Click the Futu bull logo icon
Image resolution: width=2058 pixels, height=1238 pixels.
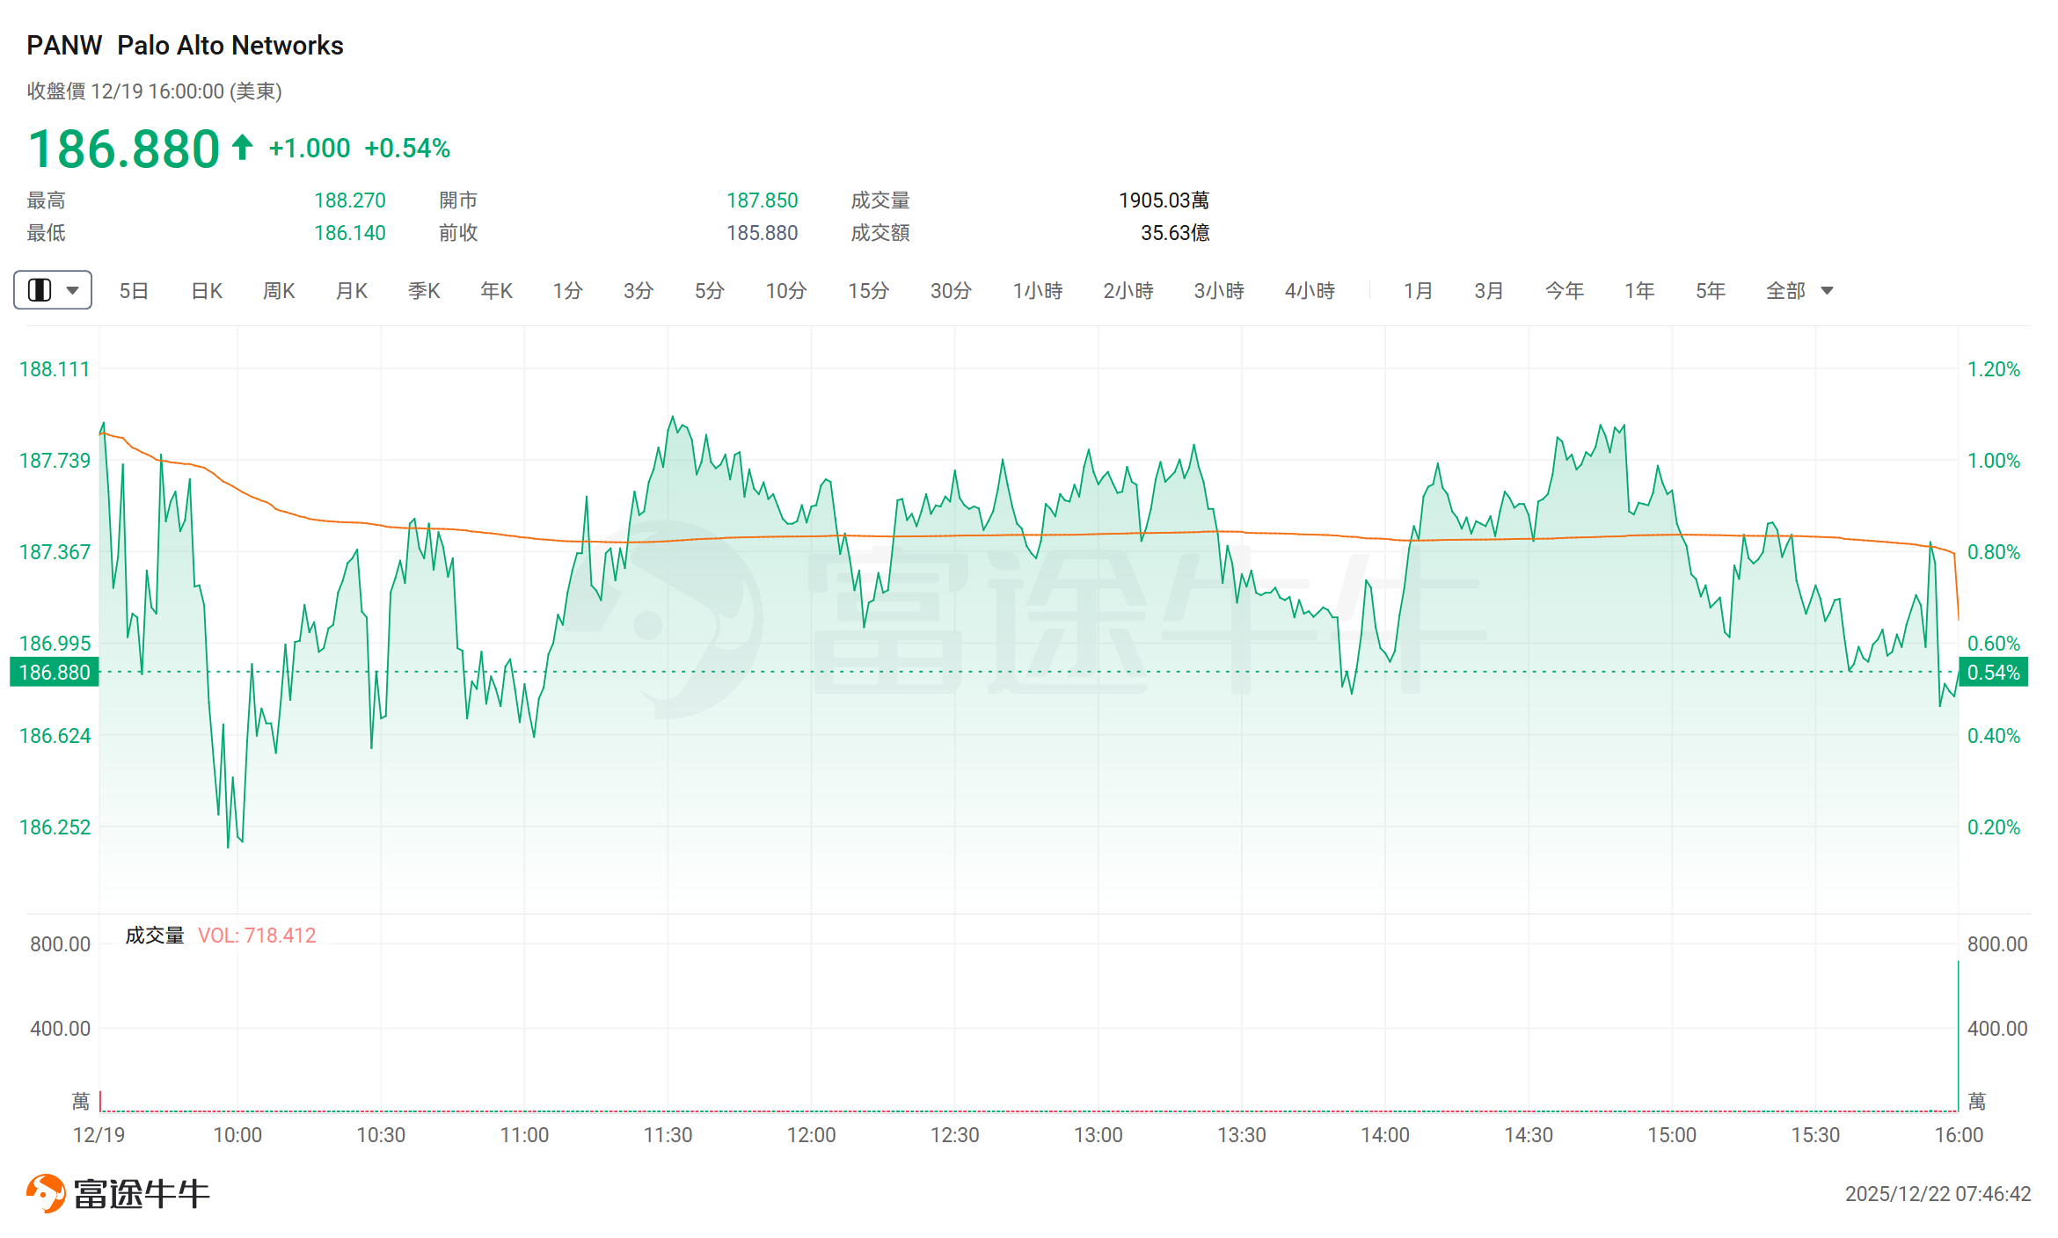[46, 1192]
